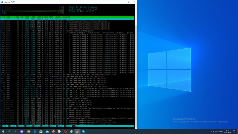Click the PuTTY icon in the title bar
The image size is (238, 134).
coord(2,1)
